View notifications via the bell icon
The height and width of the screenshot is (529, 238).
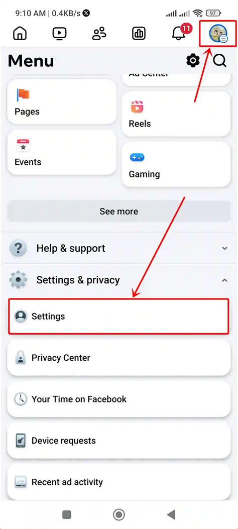tap(179, 33)
